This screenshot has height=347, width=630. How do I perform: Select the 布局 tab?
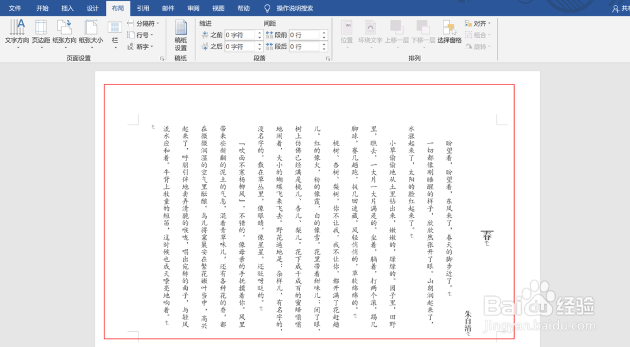118,8
